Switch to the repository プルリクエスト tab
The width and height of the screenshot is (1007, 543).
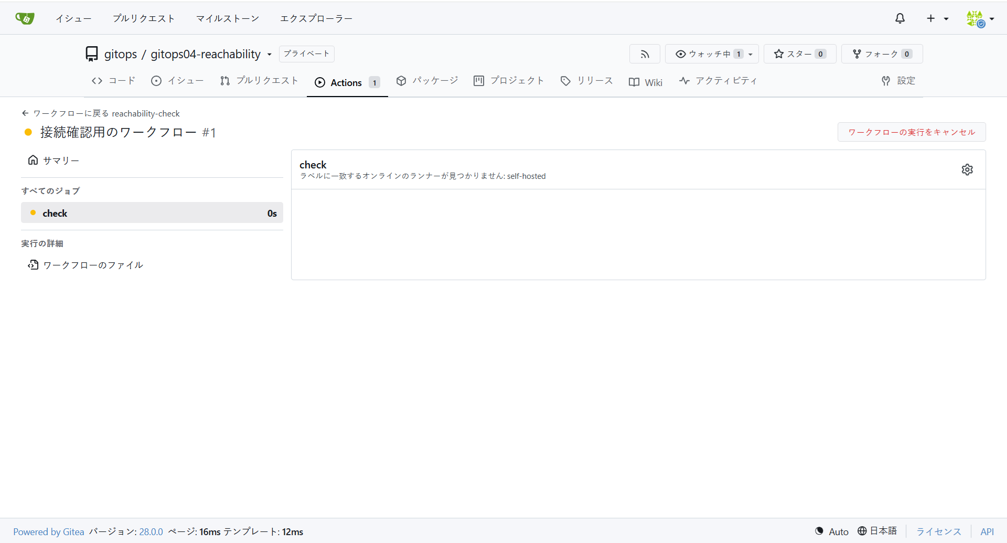click(x=259, y=81)
